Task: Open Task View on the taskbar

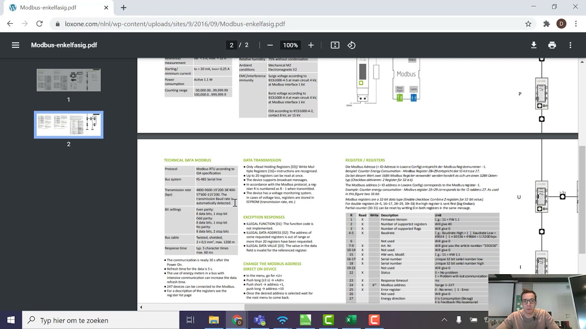Action: 190,320
